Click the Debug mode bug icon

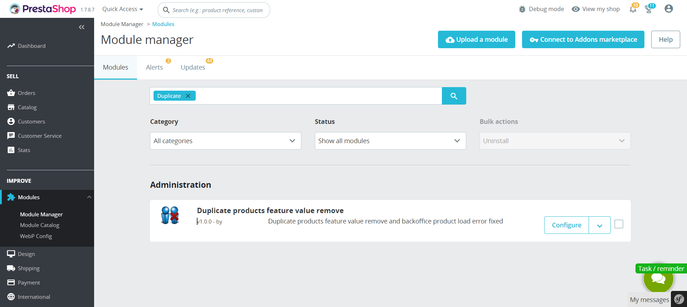(522, 9)
